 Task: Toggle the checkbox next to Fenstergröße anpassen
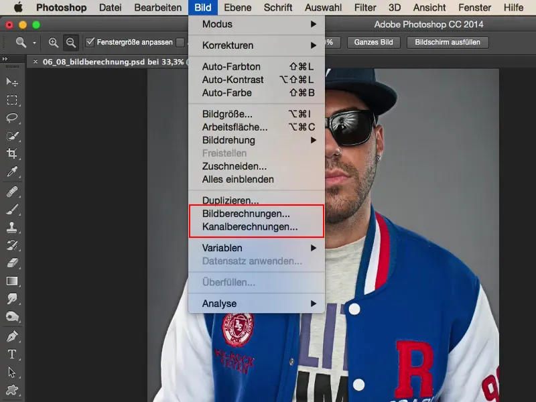point(180,42)
